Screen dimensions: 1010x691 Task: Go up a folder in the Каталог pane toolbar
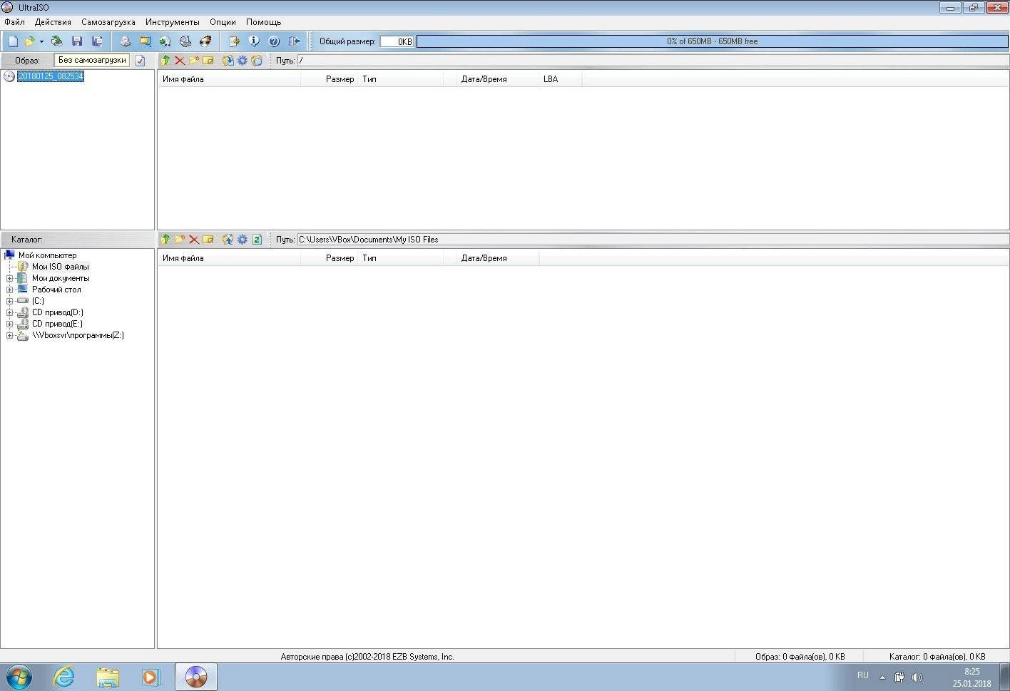point(165,240)
